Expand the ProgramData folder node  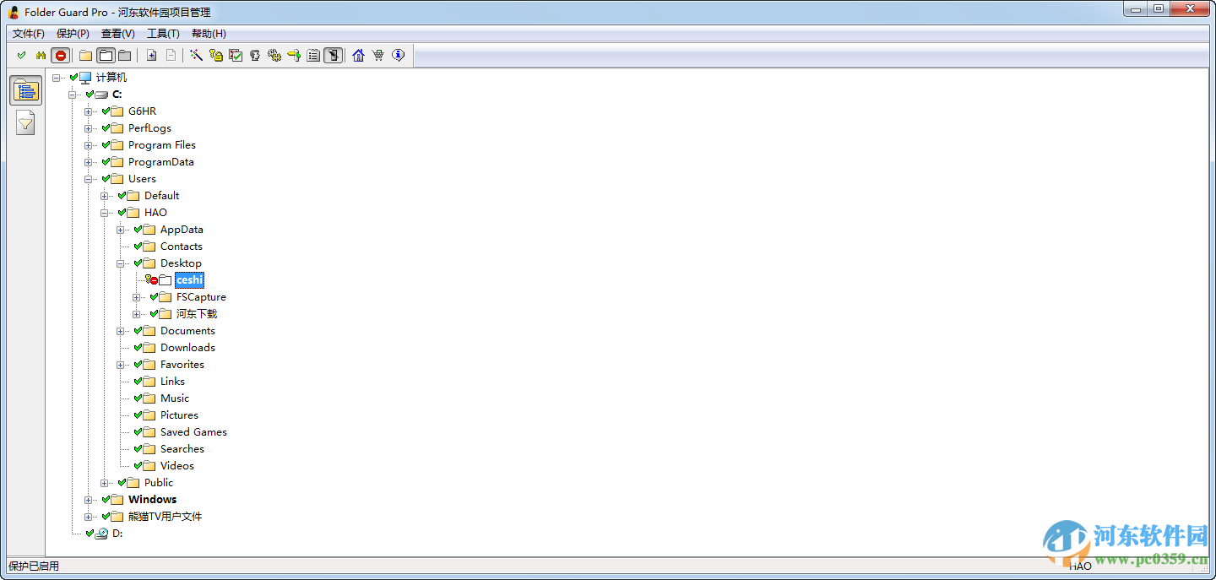pos(89,162)
